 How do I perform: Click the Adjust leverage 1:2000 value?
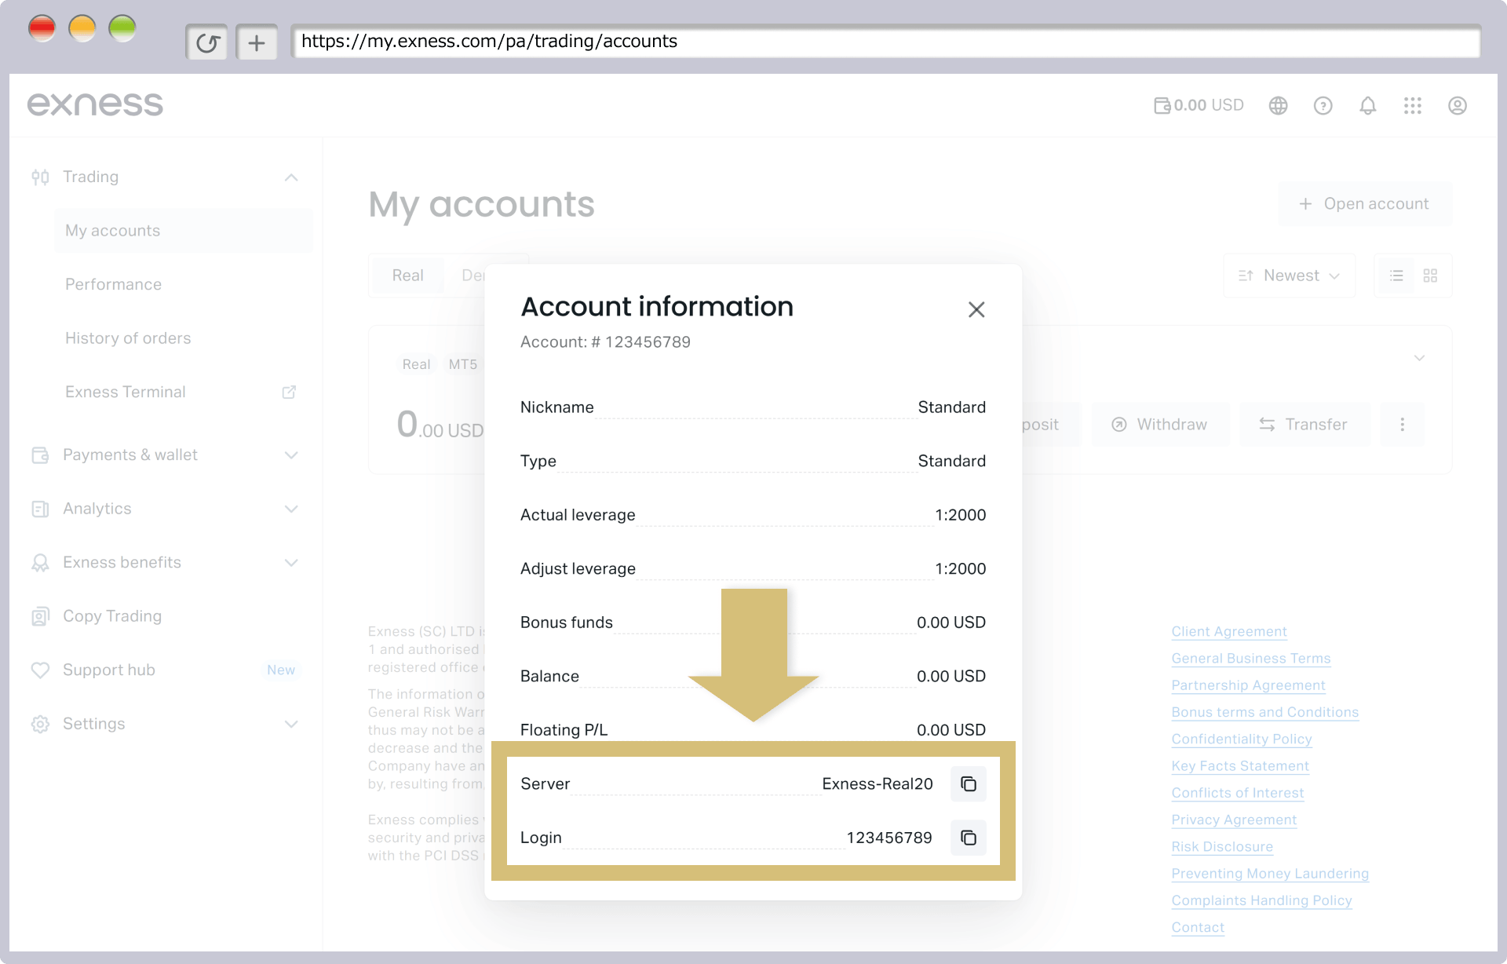tap(961, 568)
